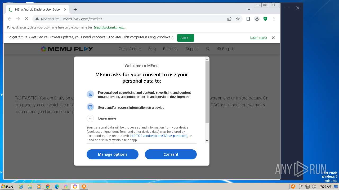The width and height of the screenshot is (339, 190).
Task: Bookmark this page with star
Action: [x=238, y=19]
